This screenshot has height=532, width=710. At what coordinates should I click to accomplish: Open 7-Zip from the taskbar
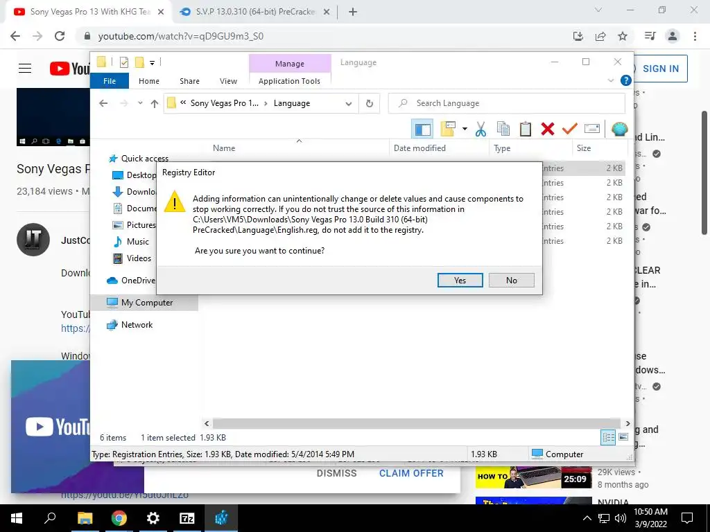187,518
